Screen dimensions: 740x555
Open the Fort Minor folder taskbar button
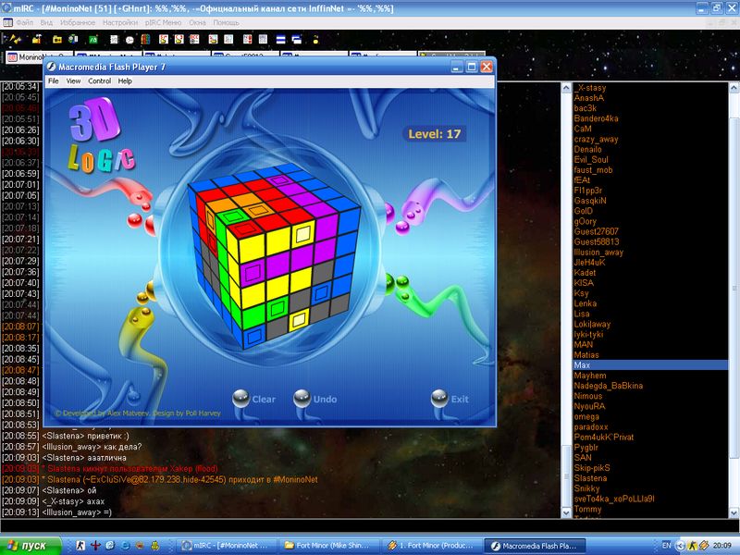[327, 546]
